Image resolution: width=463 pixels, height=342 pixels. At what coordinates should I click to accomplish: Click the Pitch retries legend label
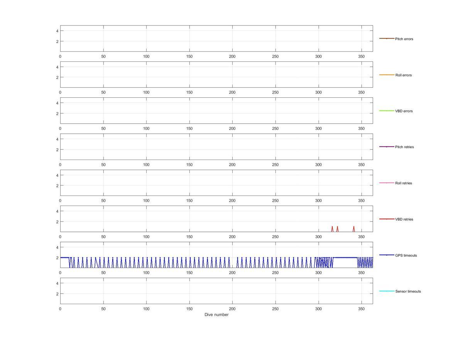[x=404, y=147]
